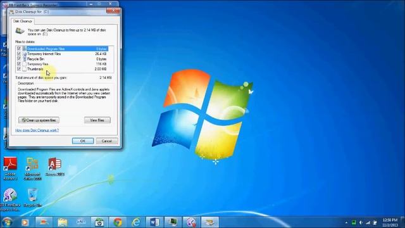Click Clean up system files button

pos(39,120)
